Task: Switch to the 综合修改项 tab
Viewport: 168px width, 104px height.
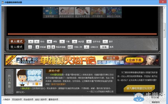Action: (29, 100)
